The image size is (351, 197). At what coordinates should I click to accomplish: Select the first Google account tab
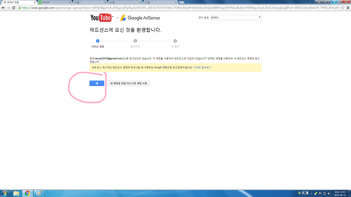18,2
